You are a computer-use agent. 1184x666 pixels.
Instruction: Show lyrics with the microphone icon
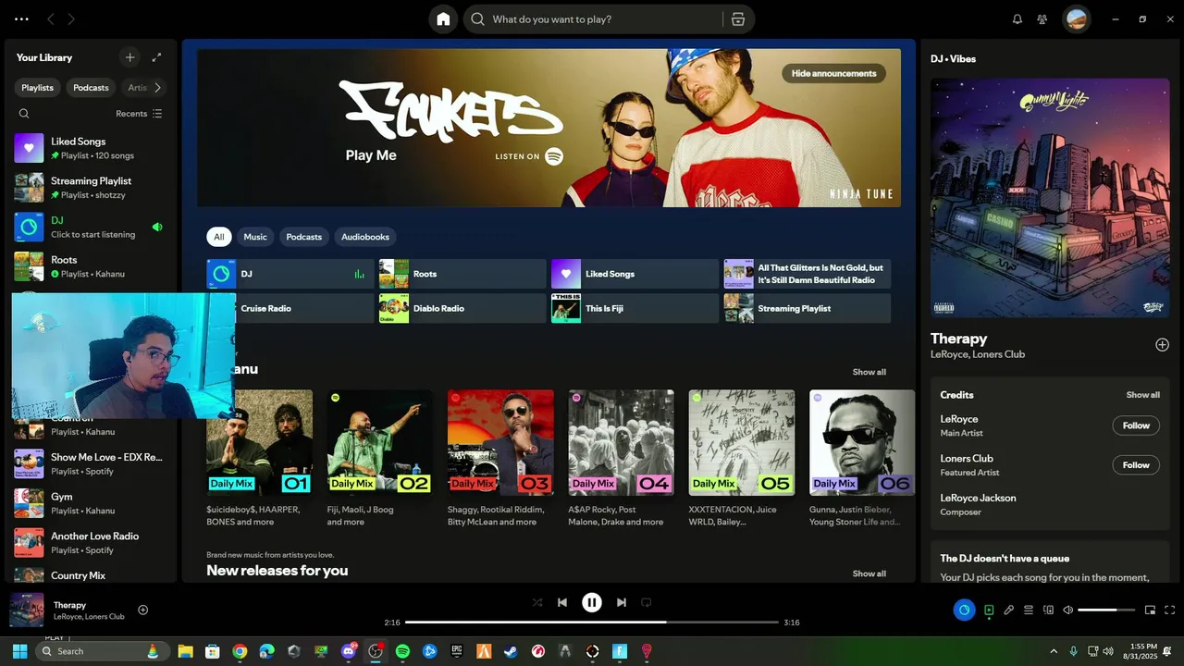tap(1009, 610)
